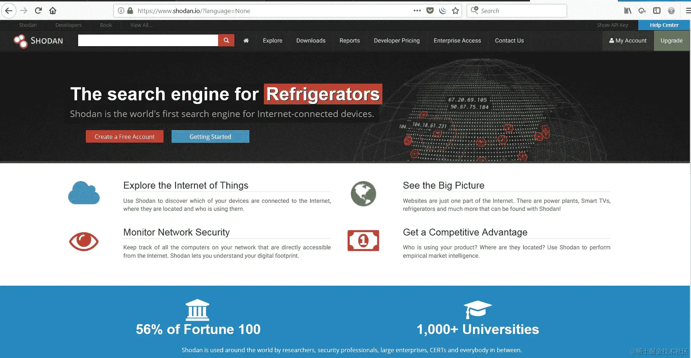Click the Book link in top bar

pyautogui.click(x=106, y=25)
